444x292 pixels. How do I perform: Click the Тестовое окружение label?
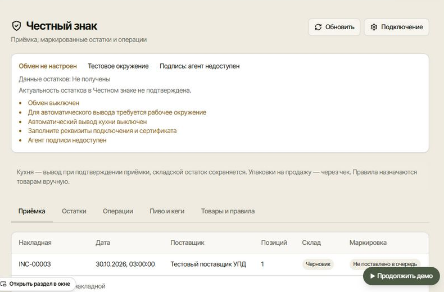pyautogui.click(x=118, y=66)
